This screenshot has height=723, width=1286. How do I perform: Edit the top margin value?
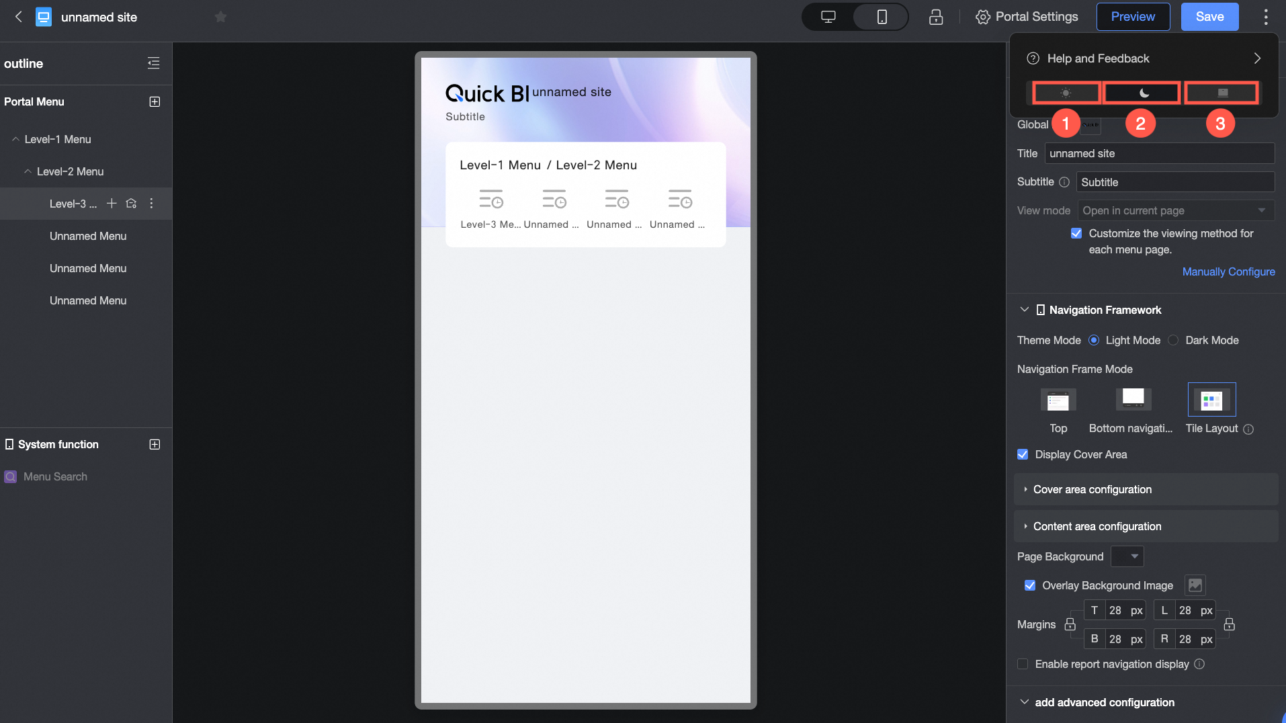1115,610
